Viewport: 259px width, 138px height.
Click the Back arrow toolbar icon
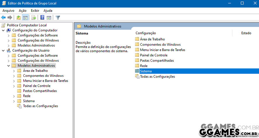tap(3, 17)
